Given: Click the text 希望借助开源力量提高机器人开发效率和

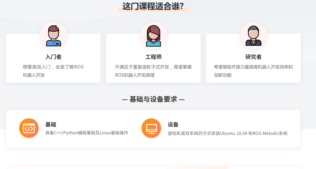Looking at the screenshot, I should pyautogui.click(x=253, y=67).
